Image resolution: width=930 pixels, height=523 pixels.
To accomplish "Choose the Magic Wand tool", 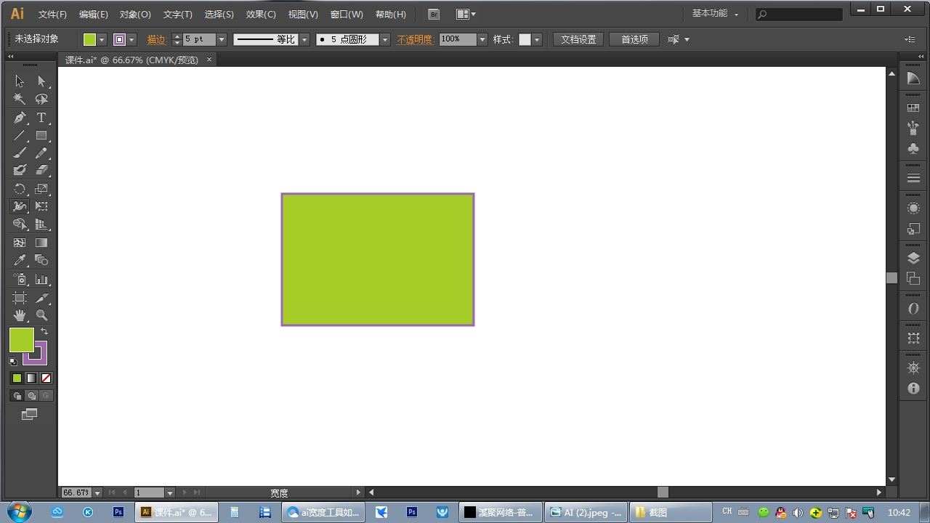I will 20,100.
